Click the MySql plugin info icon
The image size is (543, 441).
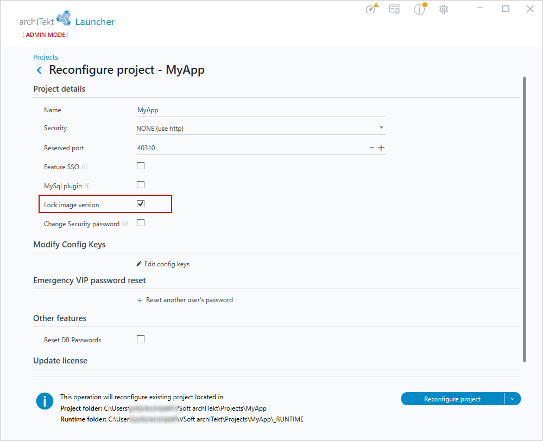tap(87, 186)
